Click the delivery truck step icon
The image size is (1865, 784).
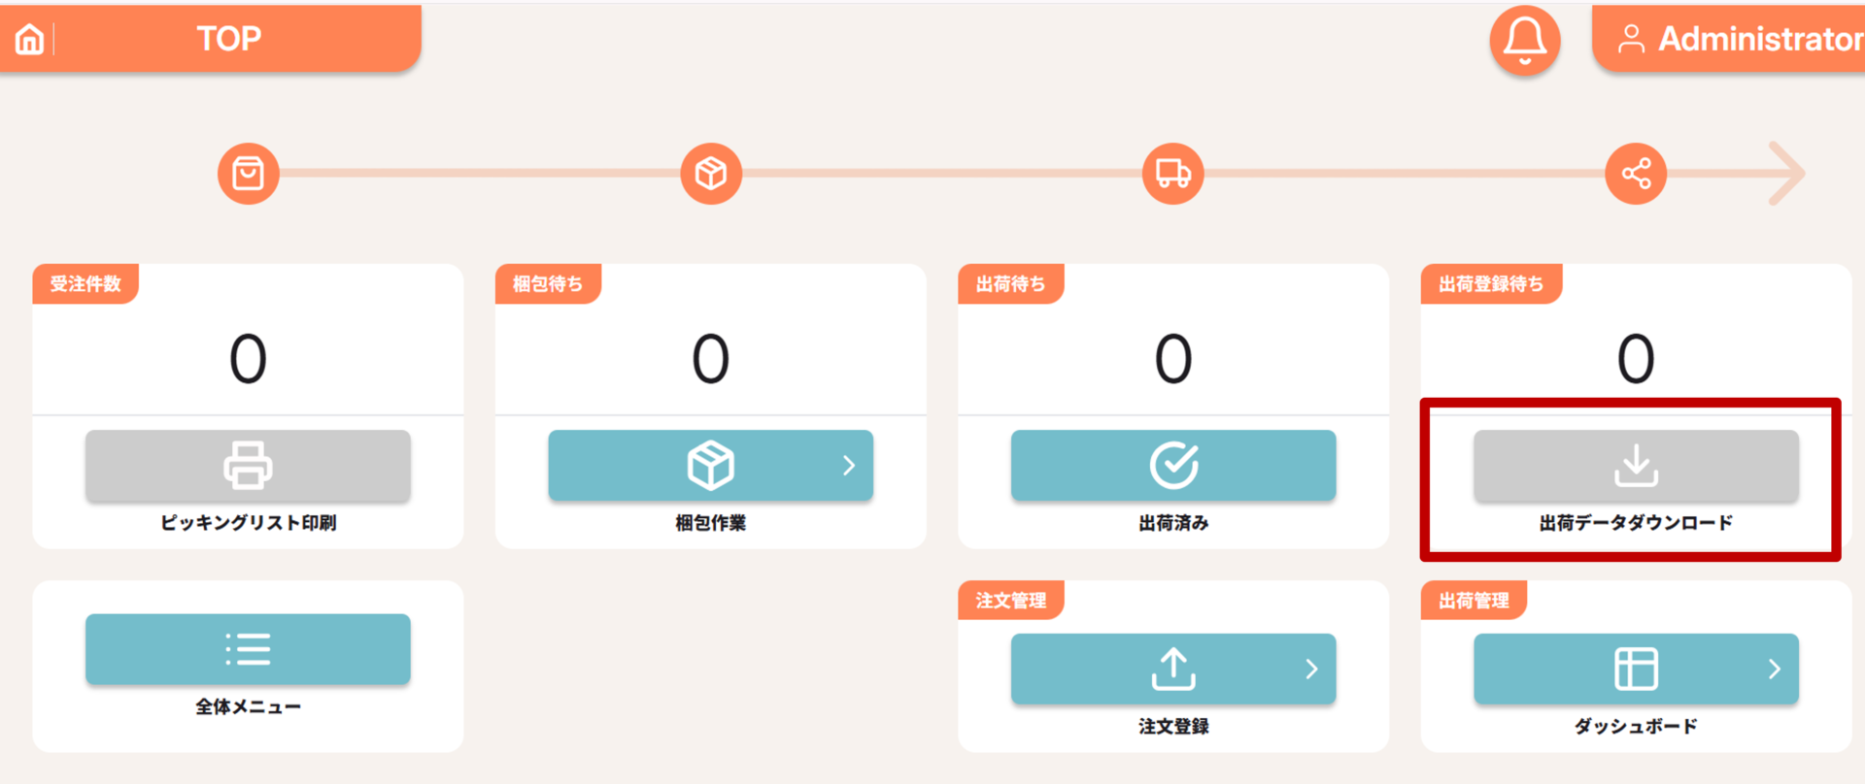click(1173, 174)
